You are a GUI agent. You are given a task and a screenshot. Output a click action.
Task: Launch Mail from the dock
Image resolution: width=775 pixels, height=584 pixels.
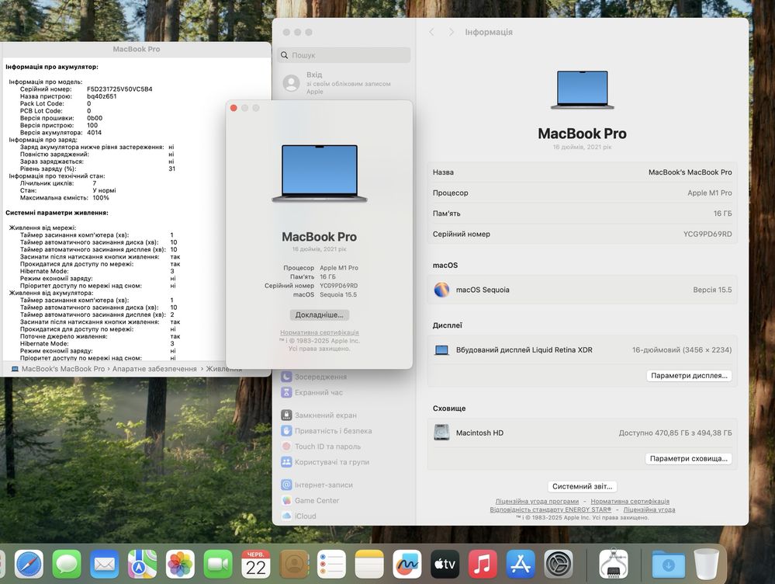click(104, 565)
